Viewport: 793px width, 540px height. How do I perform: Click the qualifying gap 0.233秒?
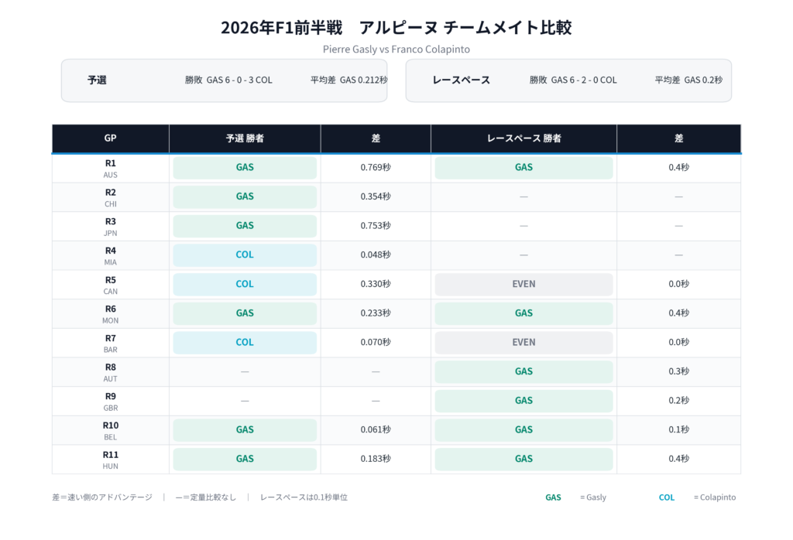coord(376,313)
